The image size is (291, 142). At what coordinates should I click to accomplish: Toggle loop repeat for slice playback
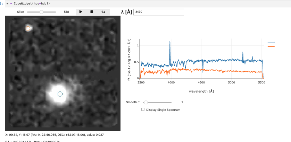point(103,12)
